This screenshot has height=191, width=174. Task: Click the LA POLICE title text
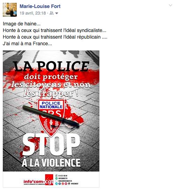51,66
